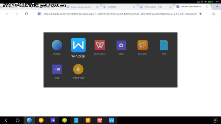Click the Baidu site icon beside the URL
Image resolution: width=221 pixels, height=124 pixels.
pos(39,14)
